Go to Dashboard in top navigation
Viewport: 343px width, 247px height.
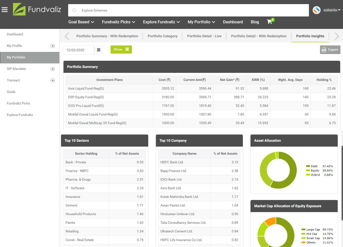233,22
